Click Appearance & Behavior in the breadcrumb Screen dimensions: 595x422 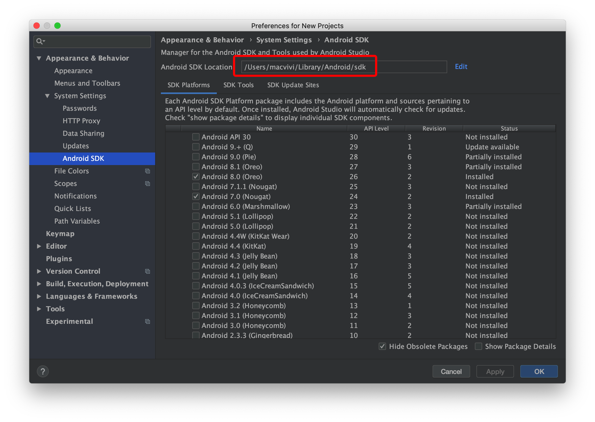(x=202, y=40)
